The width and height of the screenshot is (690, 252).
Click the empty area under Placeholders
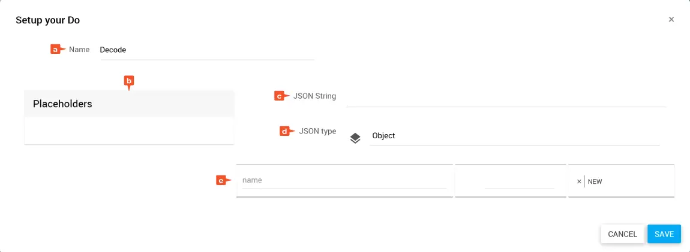pyautogui.click(x=128, y=130)
